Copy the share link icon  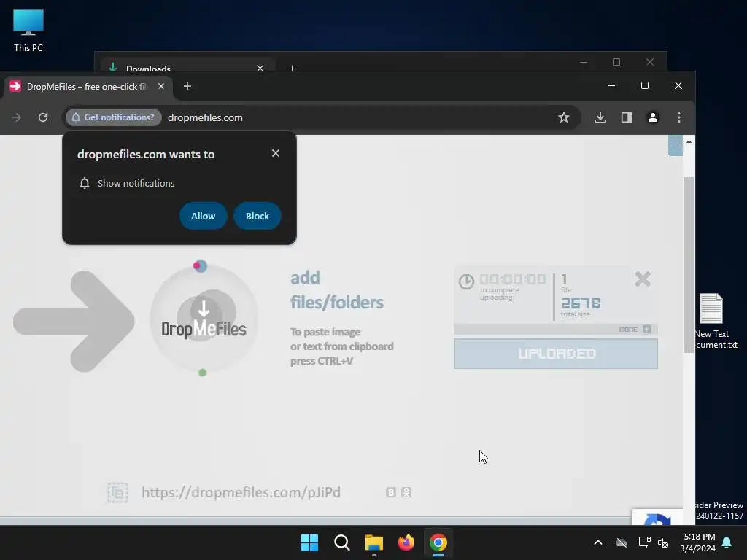click(117, 492)
